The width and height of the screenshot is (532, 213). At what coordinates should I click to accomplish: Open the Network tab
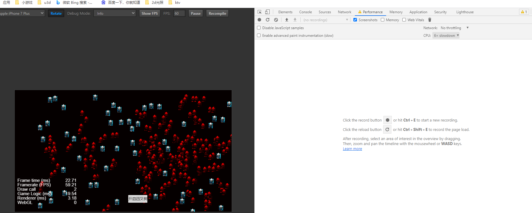[345, 12]
